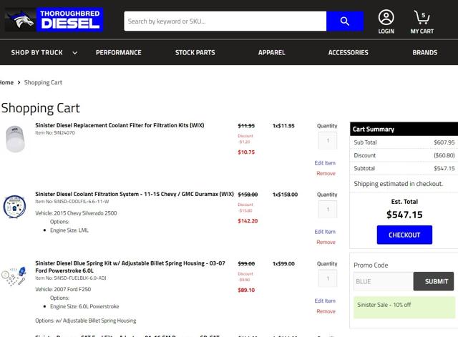Viewport: 458px width, 337px height.
Task: Click the blue Checkout button
Action: pyautogui.click(x=404, y=235)
